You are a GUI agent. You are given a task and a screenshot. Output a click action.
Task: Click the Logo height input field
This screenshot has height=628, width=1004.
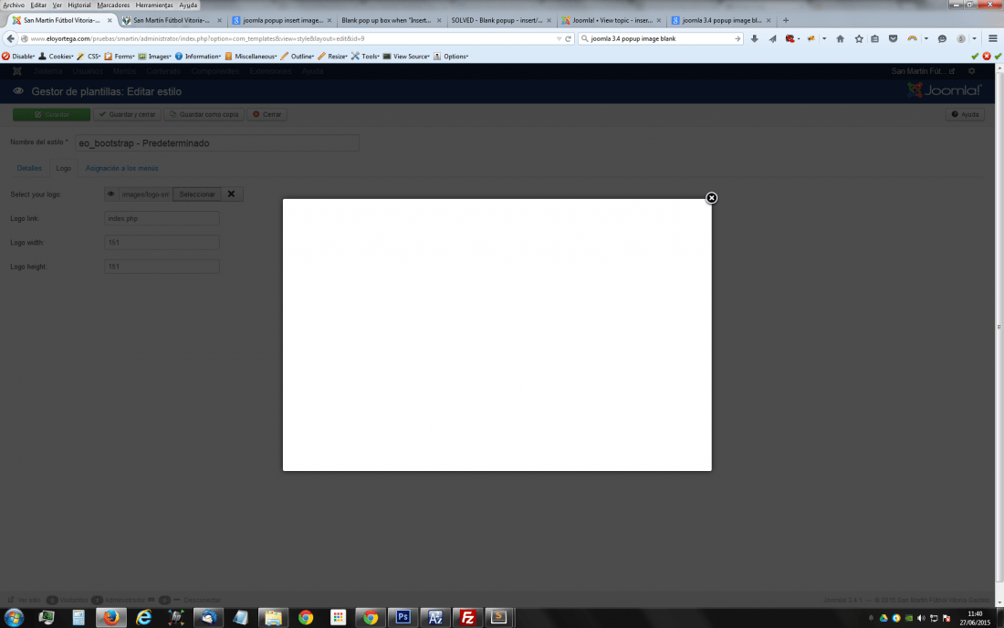(162, 267)
